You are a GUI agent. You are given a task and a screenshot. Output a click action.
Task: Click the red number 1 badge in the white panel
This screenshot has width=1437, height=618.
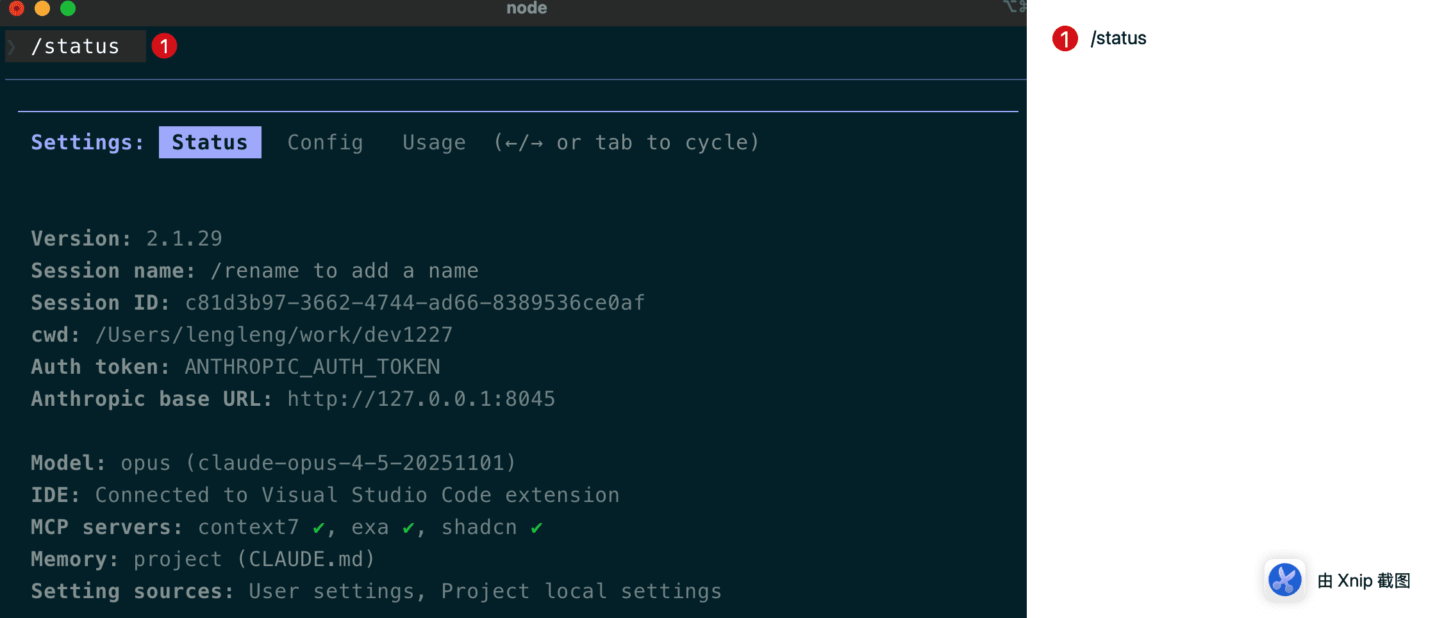point(1065,38)
